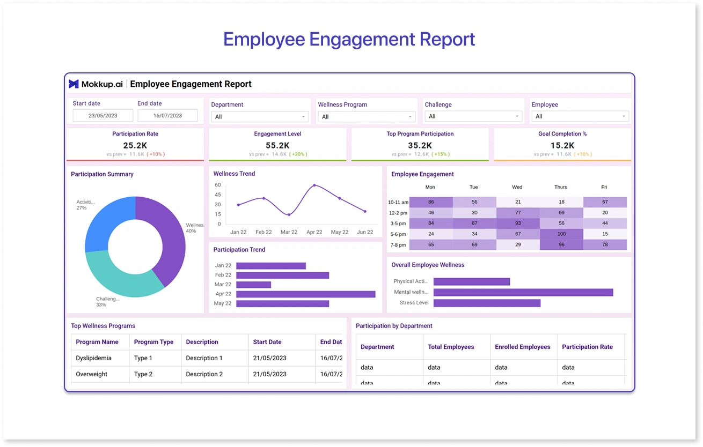
Task: Click the Overweight program row
Action: point(207,374)
